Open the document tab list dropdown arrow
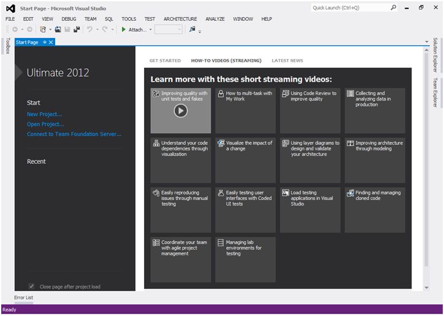The width and height of the screenshot is (444, 316). [x=426, y=42]
